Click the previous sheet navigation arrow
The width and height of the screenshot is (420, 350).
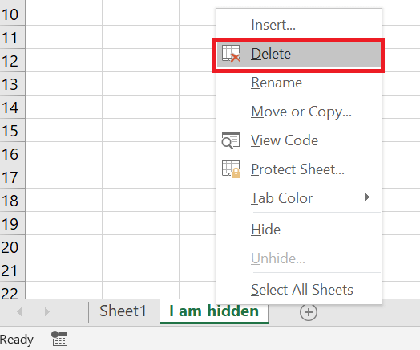point(19,312)
